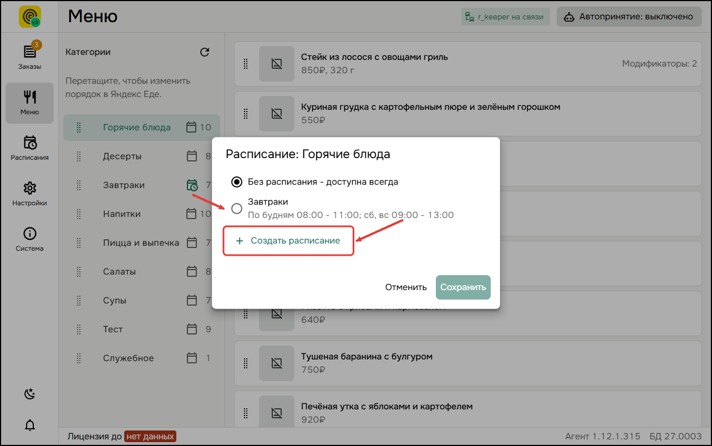
Task: Go to Расписания schedules section
Action: pyautogui.click(x=29, y=148)
